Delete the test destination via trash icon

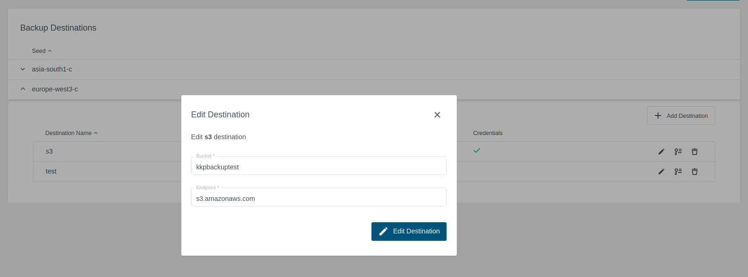tap(695, 172)
